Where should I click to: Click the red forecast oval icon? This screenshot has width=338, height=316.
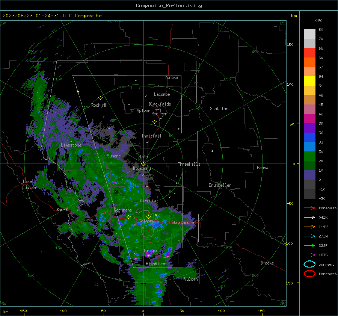pos(309,274)
